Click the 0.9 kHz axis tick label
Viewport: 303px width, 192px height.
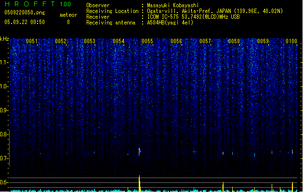tap(4, 110)
